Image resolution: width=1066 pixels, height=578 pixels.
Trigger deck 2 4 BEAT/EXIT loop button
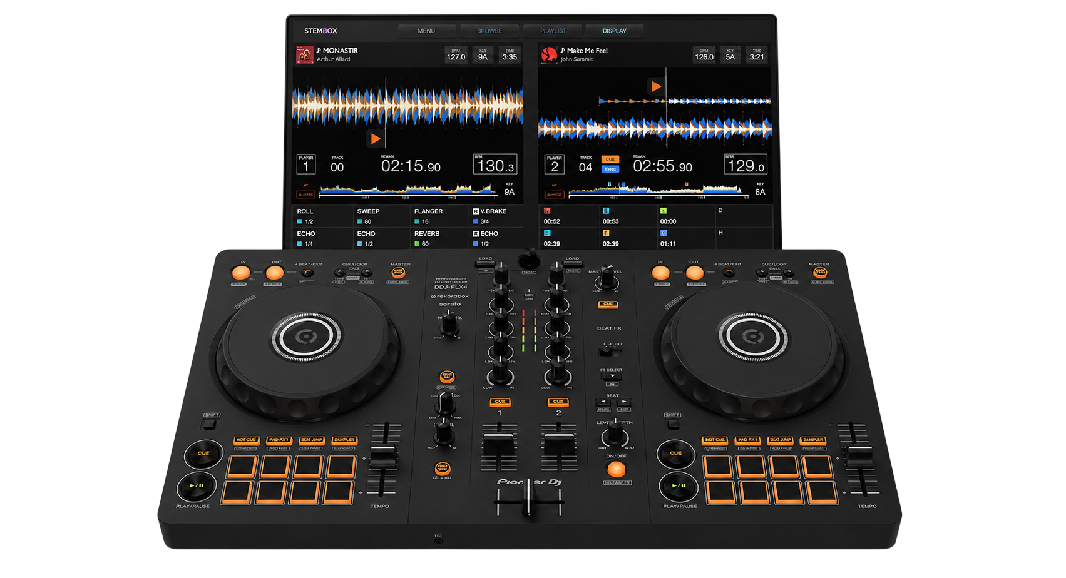coord(729,273)
